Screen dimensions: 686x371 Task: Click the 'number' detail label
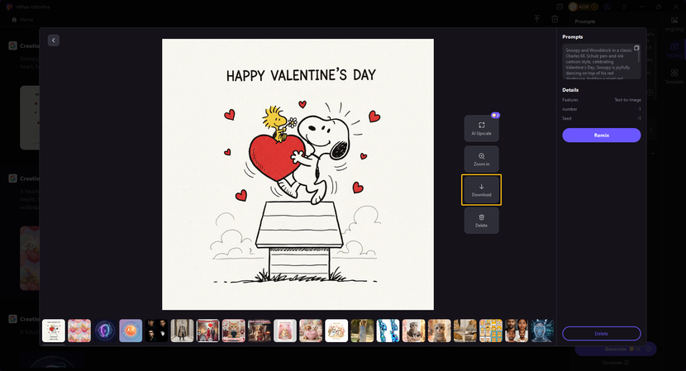(569, 109)
